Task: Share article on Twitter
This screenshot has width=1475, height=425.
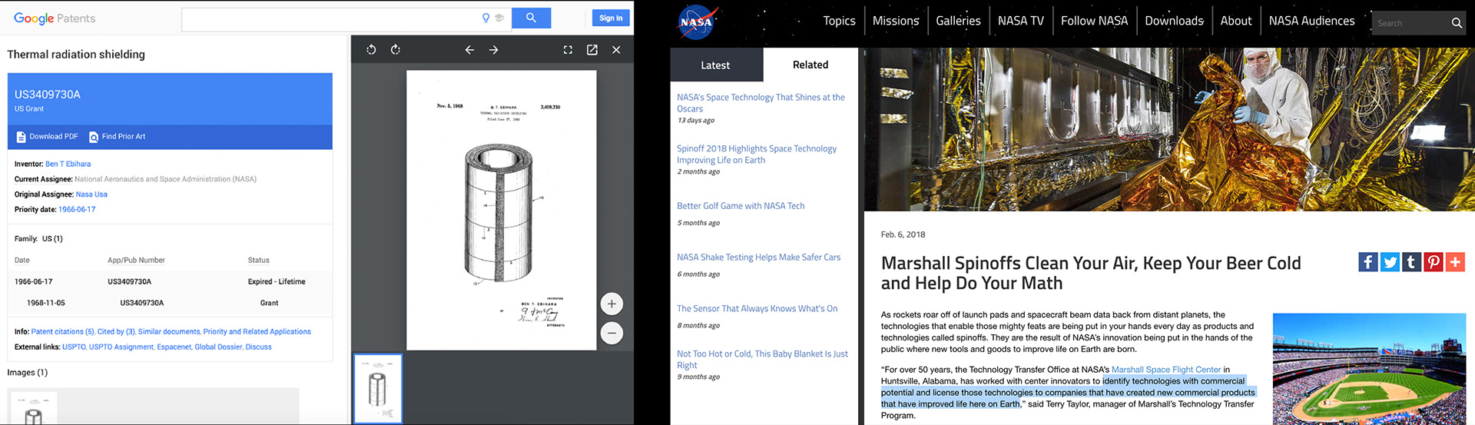Action: click(1390, 262)
